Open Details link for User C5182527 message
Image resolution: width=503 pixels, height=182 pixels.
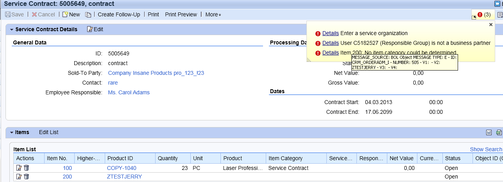coord(330,43)
